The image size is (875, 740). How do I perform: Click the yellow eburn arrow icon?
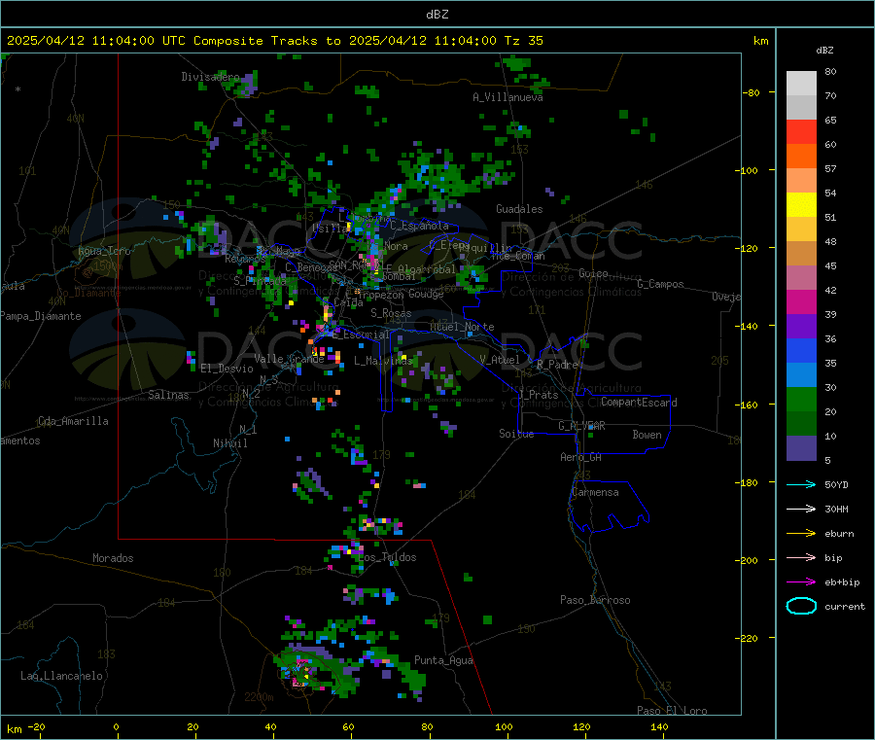(x=801, y=533)
